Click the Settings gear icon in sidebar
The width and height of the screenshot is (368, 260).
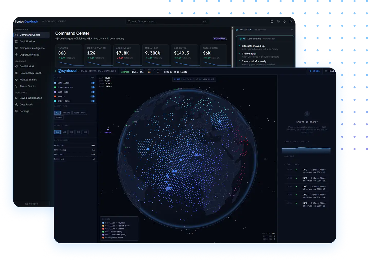tap(16, 111)
